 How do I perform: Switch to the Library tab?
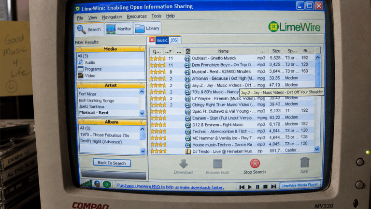[147, 28]
